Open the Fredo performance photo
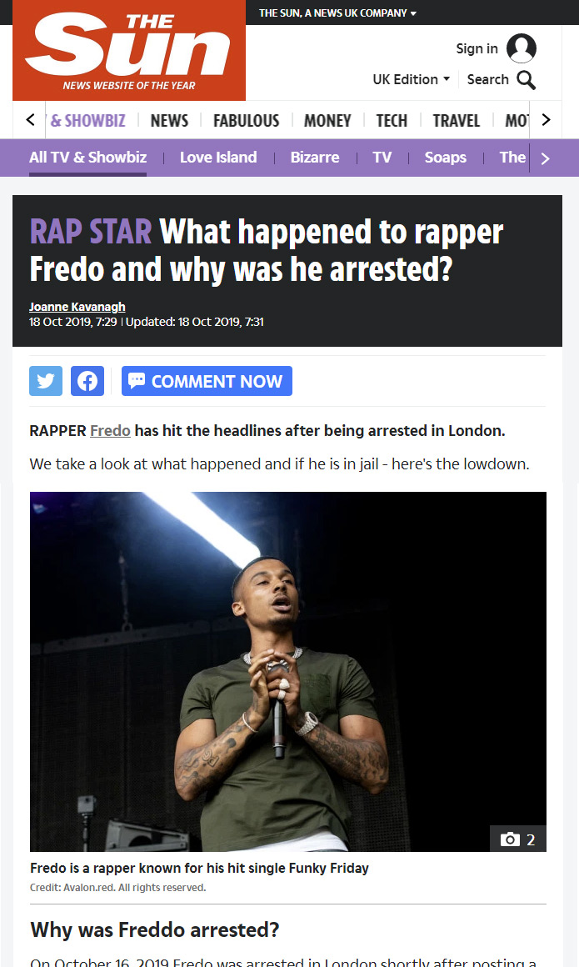 [x=288, y=672]
